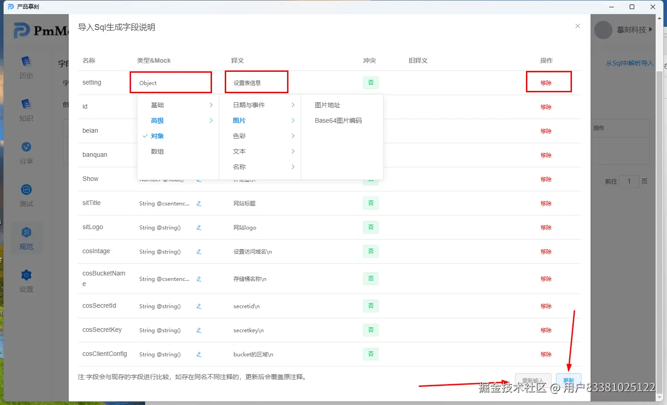Expand the 文本 mock category
The image size is (667, 405).
(260, 151)
